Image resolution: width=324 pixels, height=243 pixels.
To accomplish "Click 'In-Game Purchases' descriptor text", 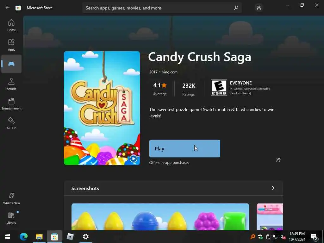I will click(x=250, y=91).
